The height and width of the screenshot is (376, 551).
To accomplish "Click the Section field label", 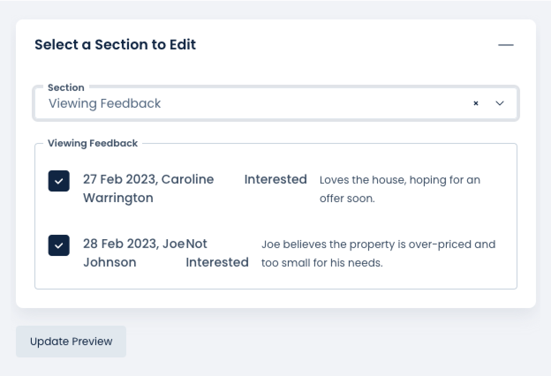I will coord(66,87).
